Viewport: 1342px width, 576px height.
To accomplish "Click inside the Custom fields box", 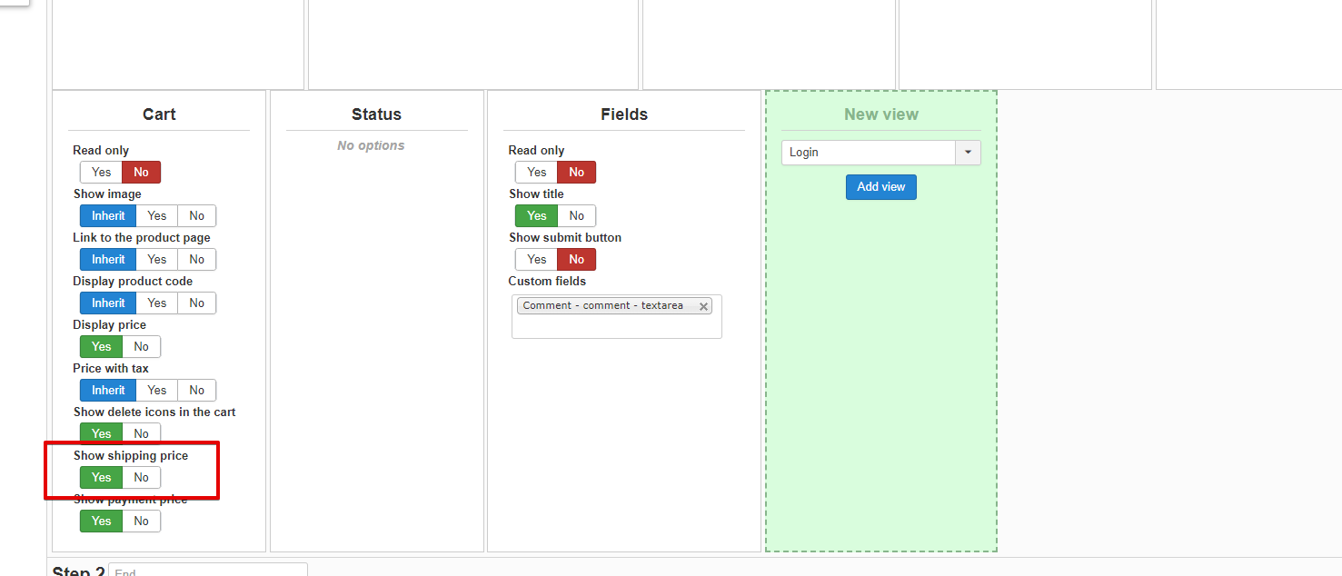I will (616, 326).
